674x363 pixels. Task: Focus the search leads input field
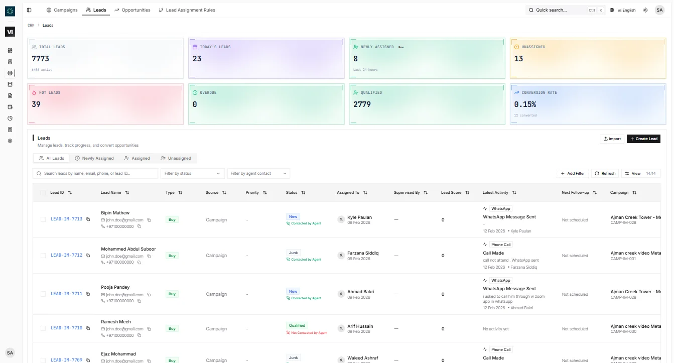95,173
